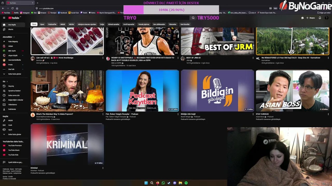Viewport: 332px width, 186px height.
Task: Open the notifications bell
Action: pyautogui.click(x=320, y=18)
